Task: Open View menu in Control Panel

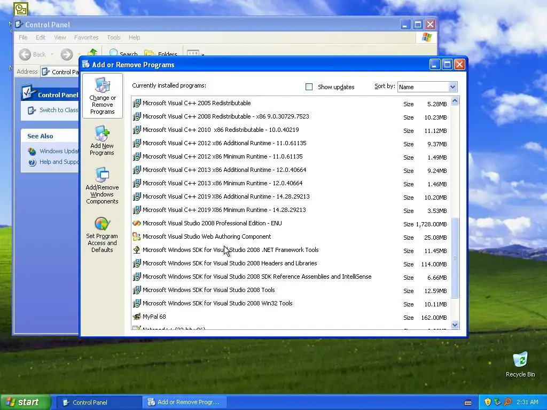Action: point(60,37)
